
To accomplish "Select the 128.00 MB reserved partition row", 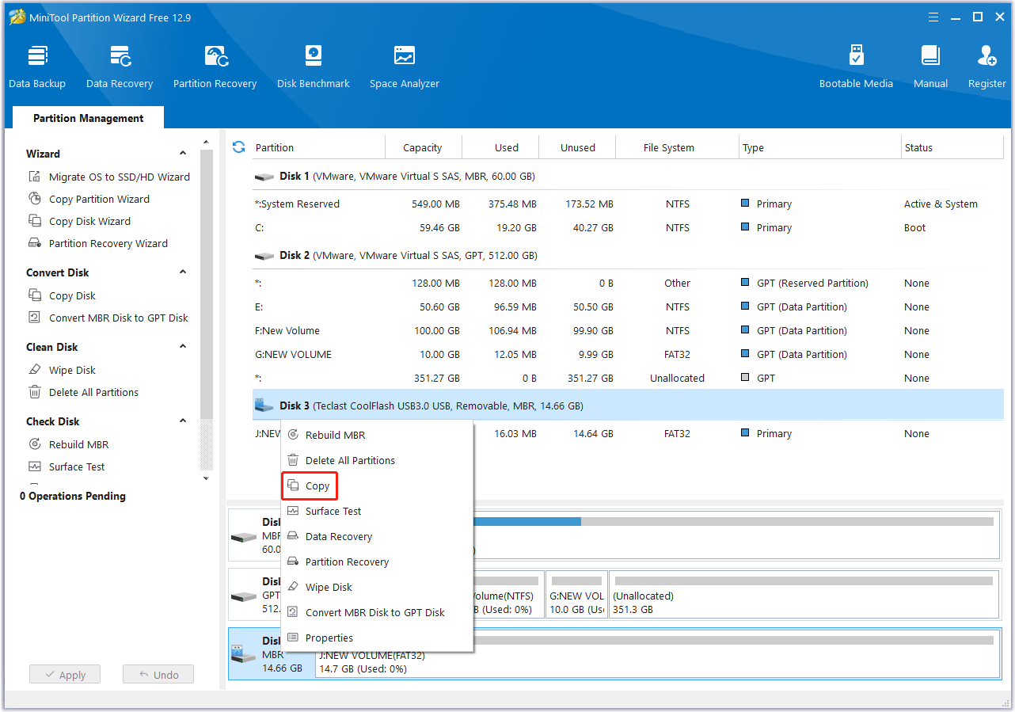I will [x=628, y=283].
